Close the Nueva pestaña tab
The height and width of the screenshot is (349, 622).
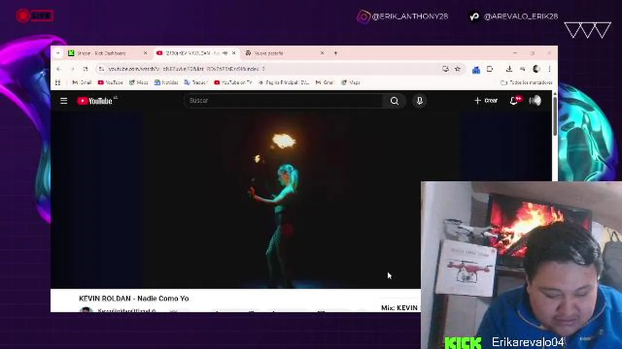click(x=322, y=53)
